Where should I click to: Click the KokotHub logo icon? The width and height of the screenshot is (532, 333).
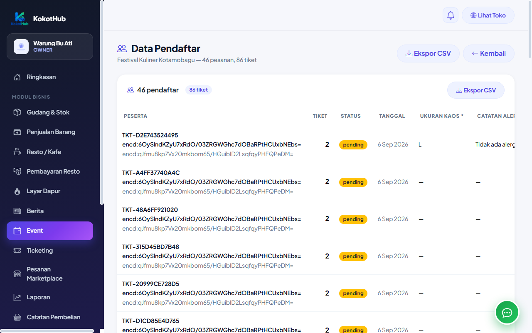pyautogui.click(x=20, y=18)
